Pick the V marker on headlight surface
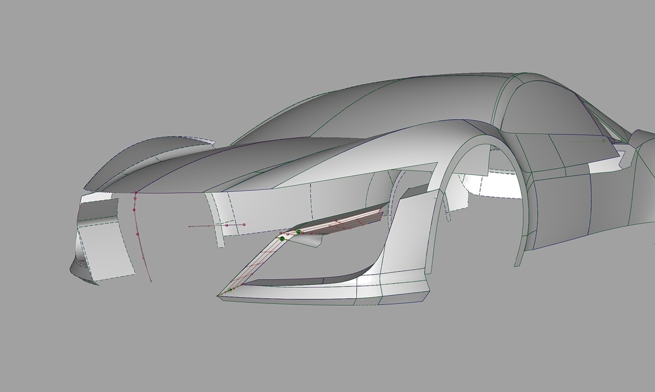This screenshot has height=392, width=655. [x=336, y=221]
